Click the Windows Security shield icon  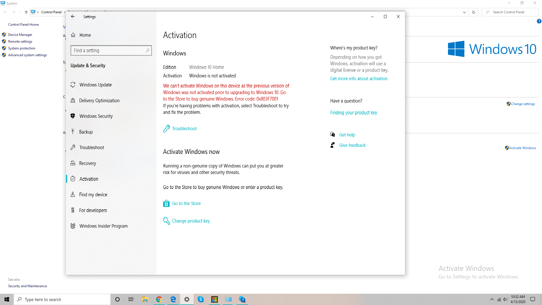tap(73, 116)
